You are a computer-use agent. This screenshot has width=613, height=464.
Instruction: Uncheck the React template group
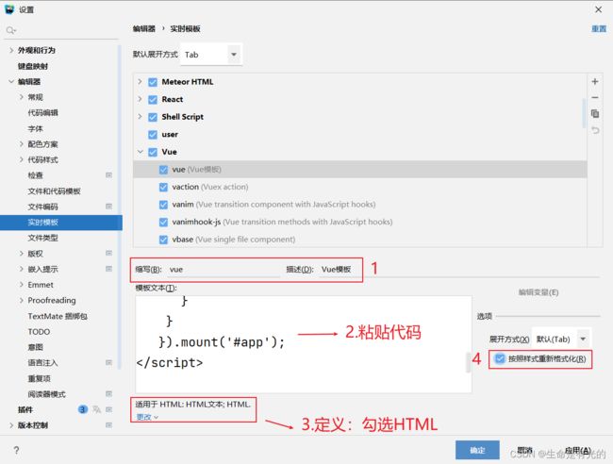pyautogui.click(x=153, y=100)
